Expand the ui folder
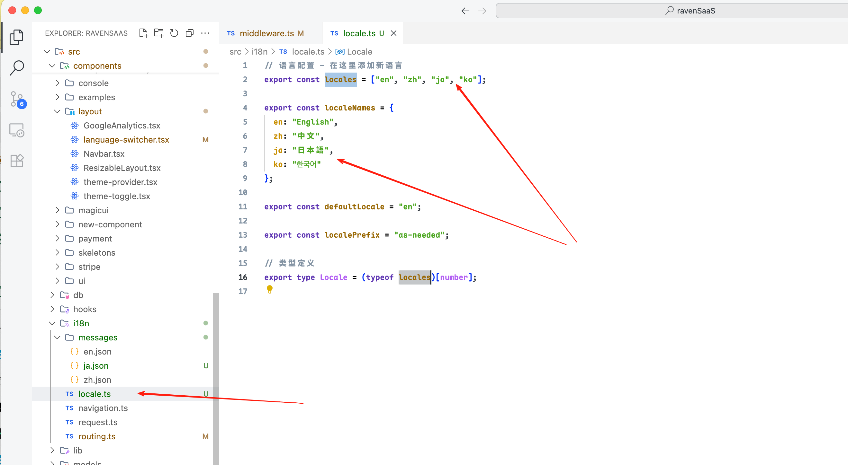This screenshot has width=848, height=465. coord(57,281)
